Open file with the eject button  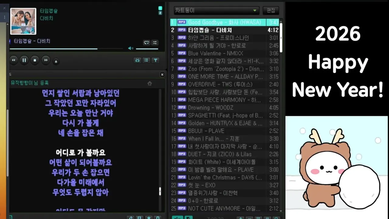pos(56,61)
